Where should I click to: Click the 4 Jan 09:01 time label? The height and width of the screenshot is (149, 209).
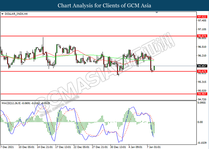point(136,147)
